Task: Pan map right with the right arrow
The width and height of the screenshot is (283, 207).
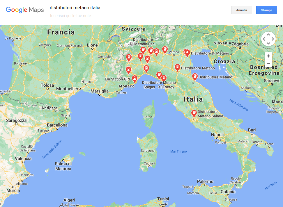Action: coord(273,39)
